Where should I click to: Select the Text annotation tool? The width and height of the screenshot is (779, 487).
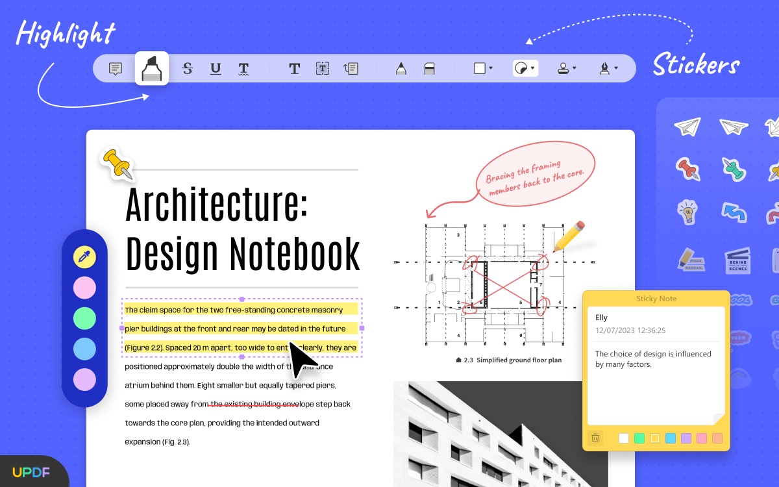pos(294,68)
